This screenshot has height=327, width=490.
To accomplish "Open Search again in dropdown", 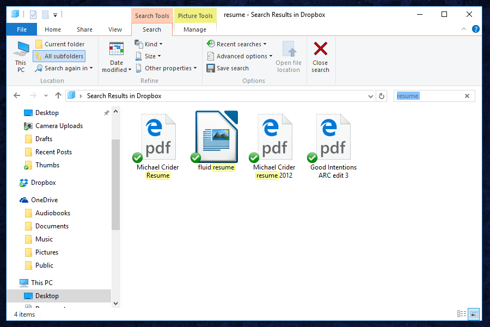I will tap(64, 68).
